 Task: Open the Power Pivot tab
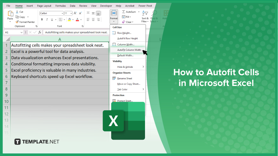(145, 6)
